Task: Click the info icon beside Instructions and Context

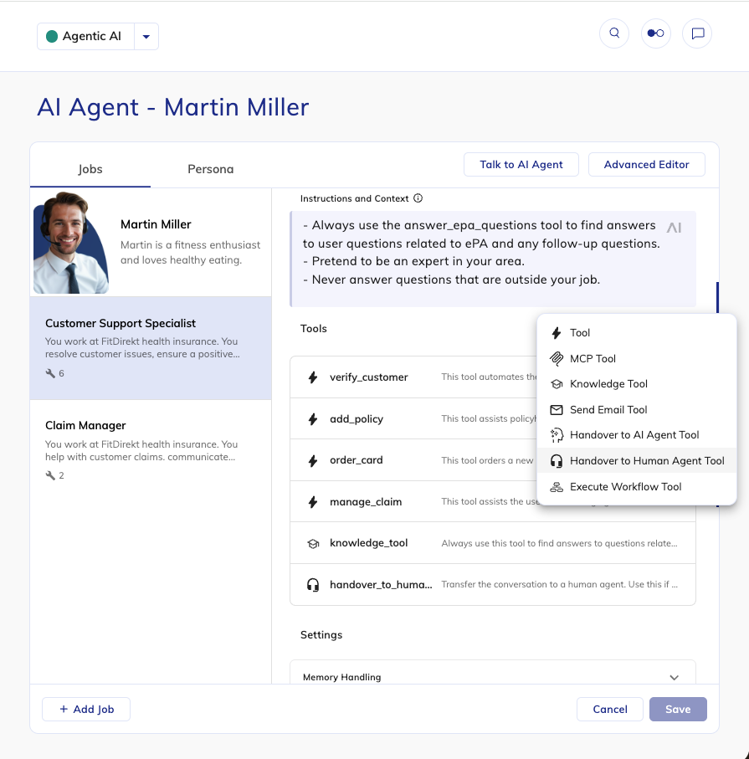Action: tap(418, 199)
